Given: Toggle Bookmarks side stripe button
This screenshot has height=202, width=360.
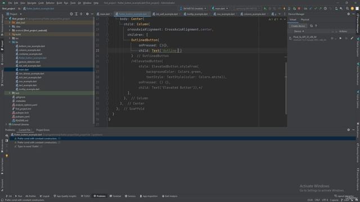Looking at the screenshot, I should pos(2,146).
